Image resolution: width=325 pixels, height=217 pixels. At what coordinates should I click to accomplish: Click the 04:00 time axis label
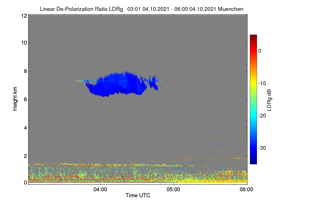(x=100, y=190)
